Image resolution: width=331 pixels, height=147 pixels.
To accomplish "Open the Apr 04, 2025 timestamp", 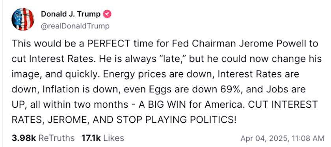I will pos(264,139).
